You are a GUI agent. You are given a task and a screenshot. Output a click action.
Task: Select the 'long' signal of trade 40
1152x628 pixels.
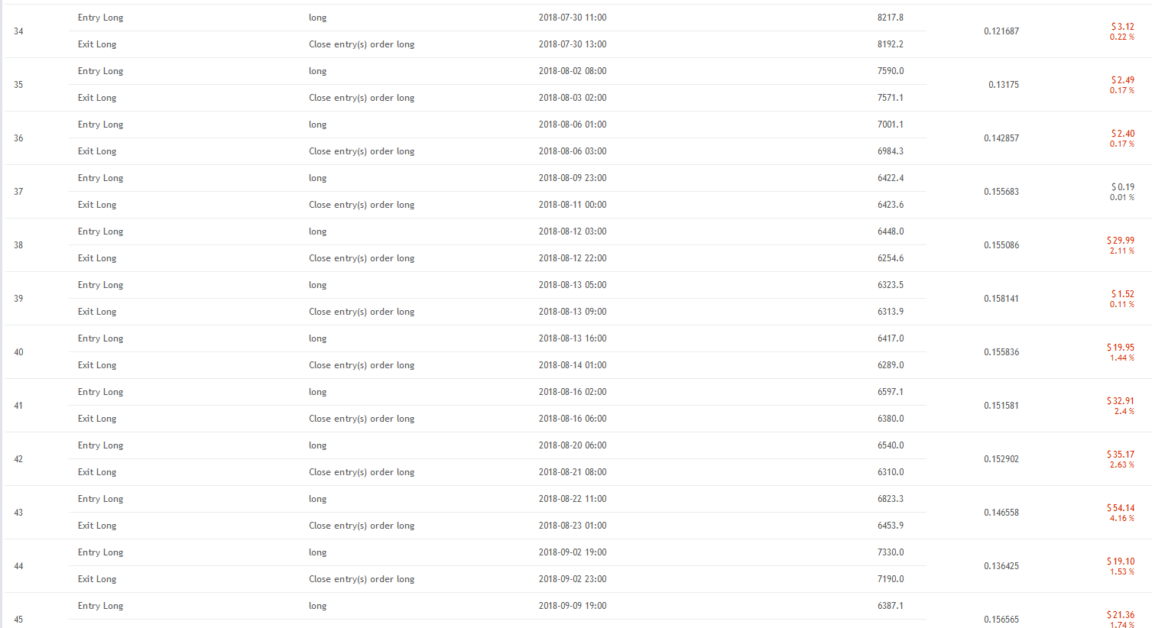click(x=317, y=338)
